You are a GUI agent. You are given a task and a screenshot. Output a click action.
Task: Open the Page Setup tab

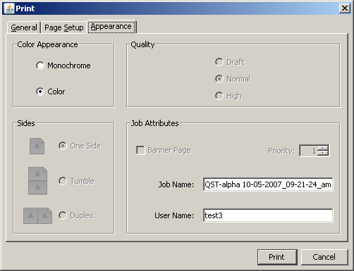tap(64, 27)
